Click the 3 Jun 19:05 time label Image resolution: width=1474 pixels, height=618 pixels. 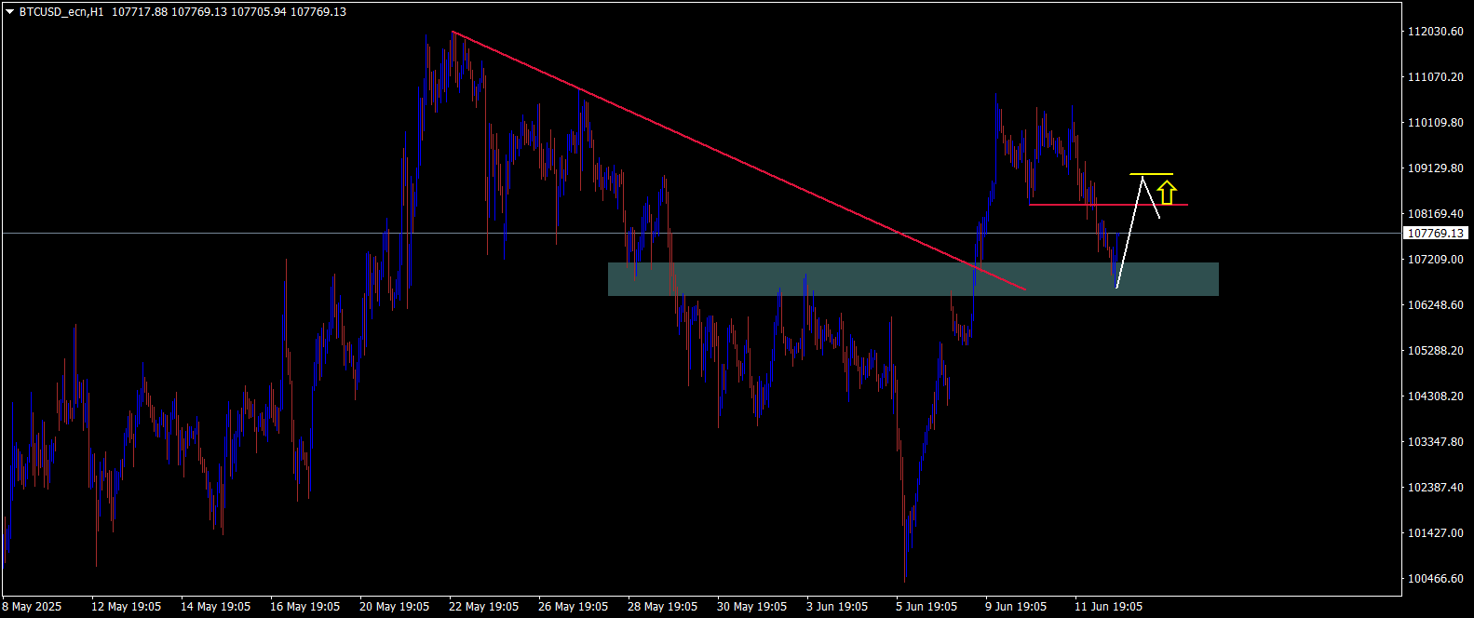tap(837, 607)
